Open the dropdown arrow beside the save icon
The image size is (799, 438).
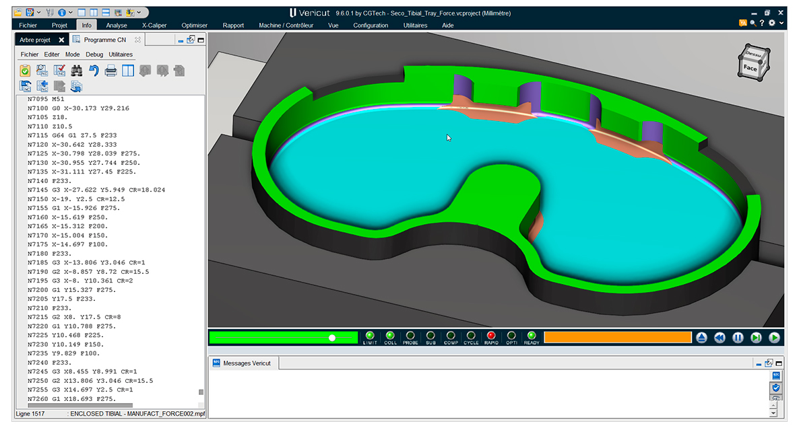39,12
